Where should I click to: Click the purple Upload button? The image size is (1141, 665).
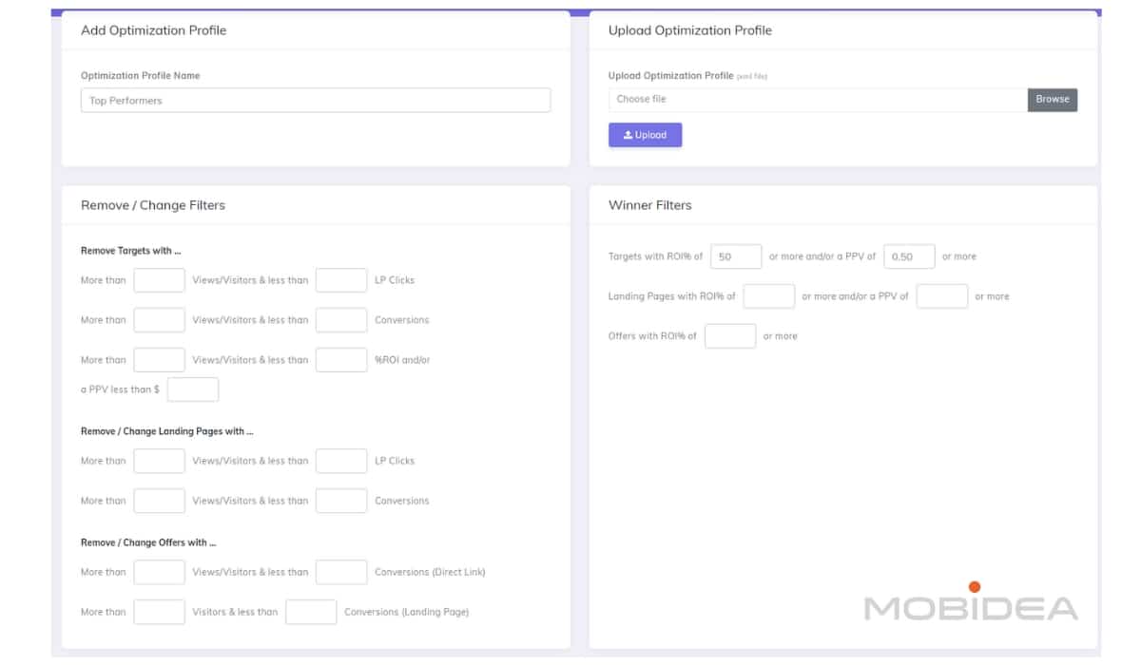645,135
